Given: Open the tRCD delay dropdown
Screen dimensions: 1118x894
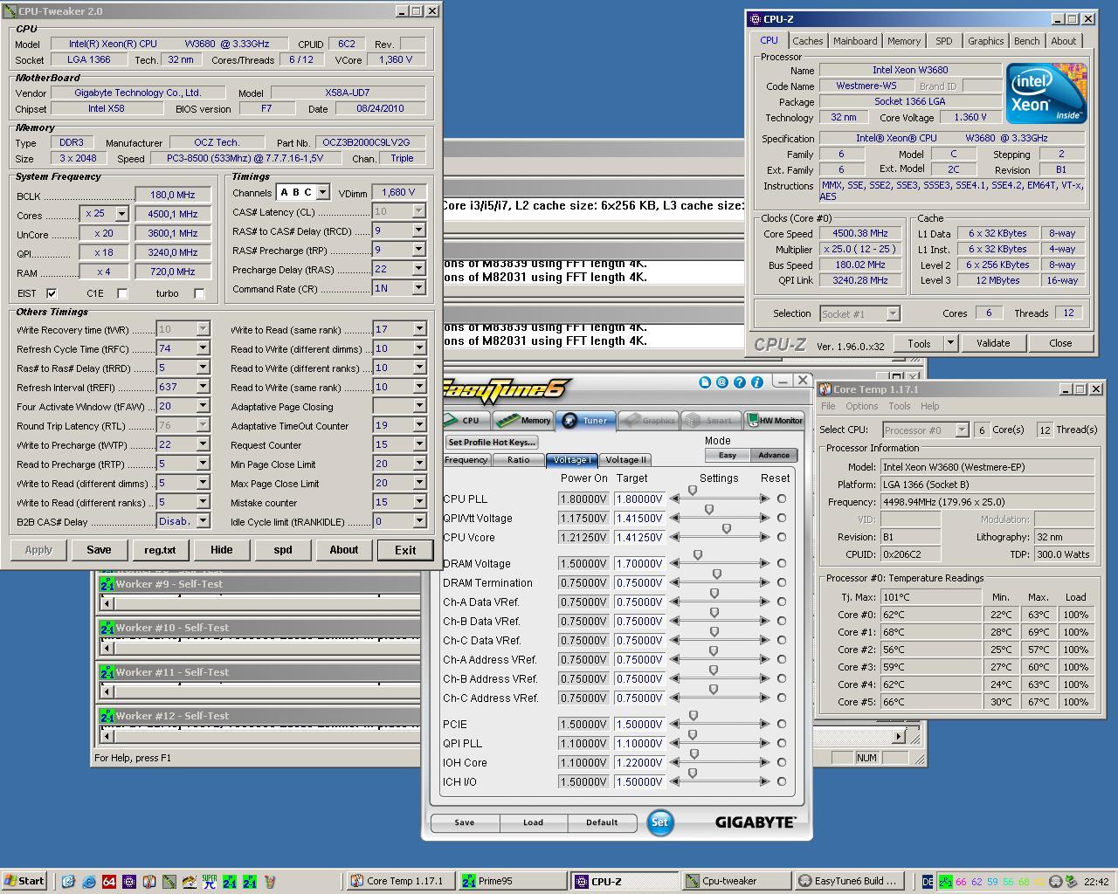Looking at the screenshot, I should pyautogui.click(x=418, y=230).
